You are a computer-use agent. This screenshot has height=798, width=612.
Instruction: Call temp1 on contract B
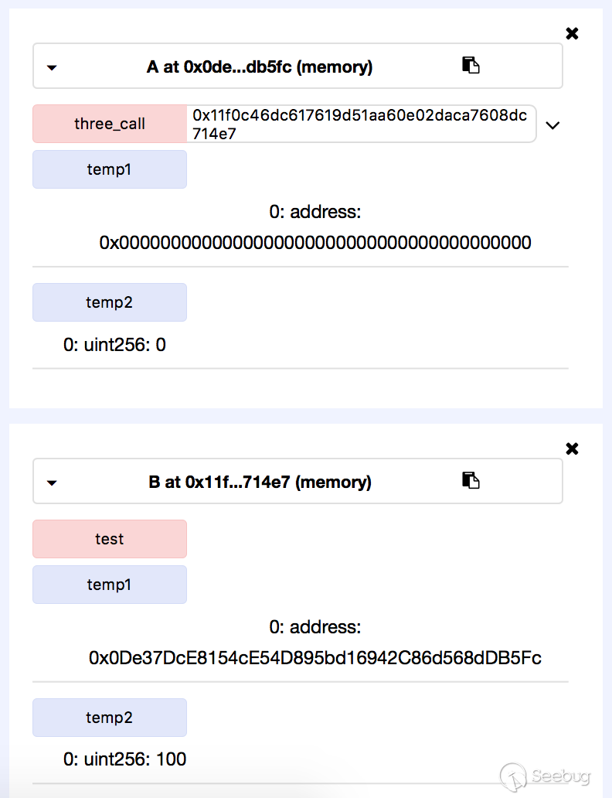pyautogui.click(x=110, y=585)
